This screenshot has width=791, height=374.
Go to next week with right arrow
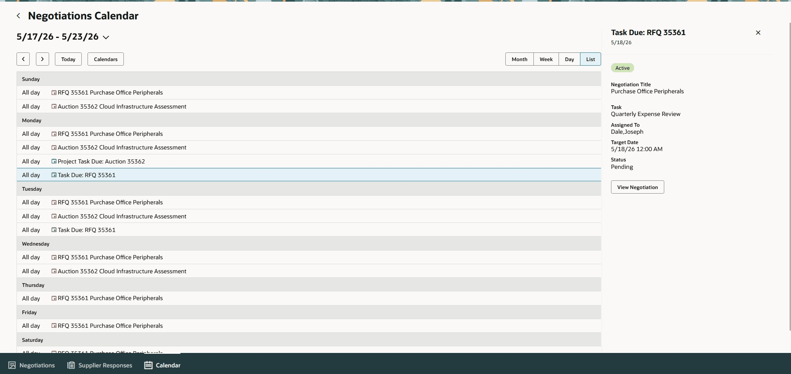tap(43, 59)
